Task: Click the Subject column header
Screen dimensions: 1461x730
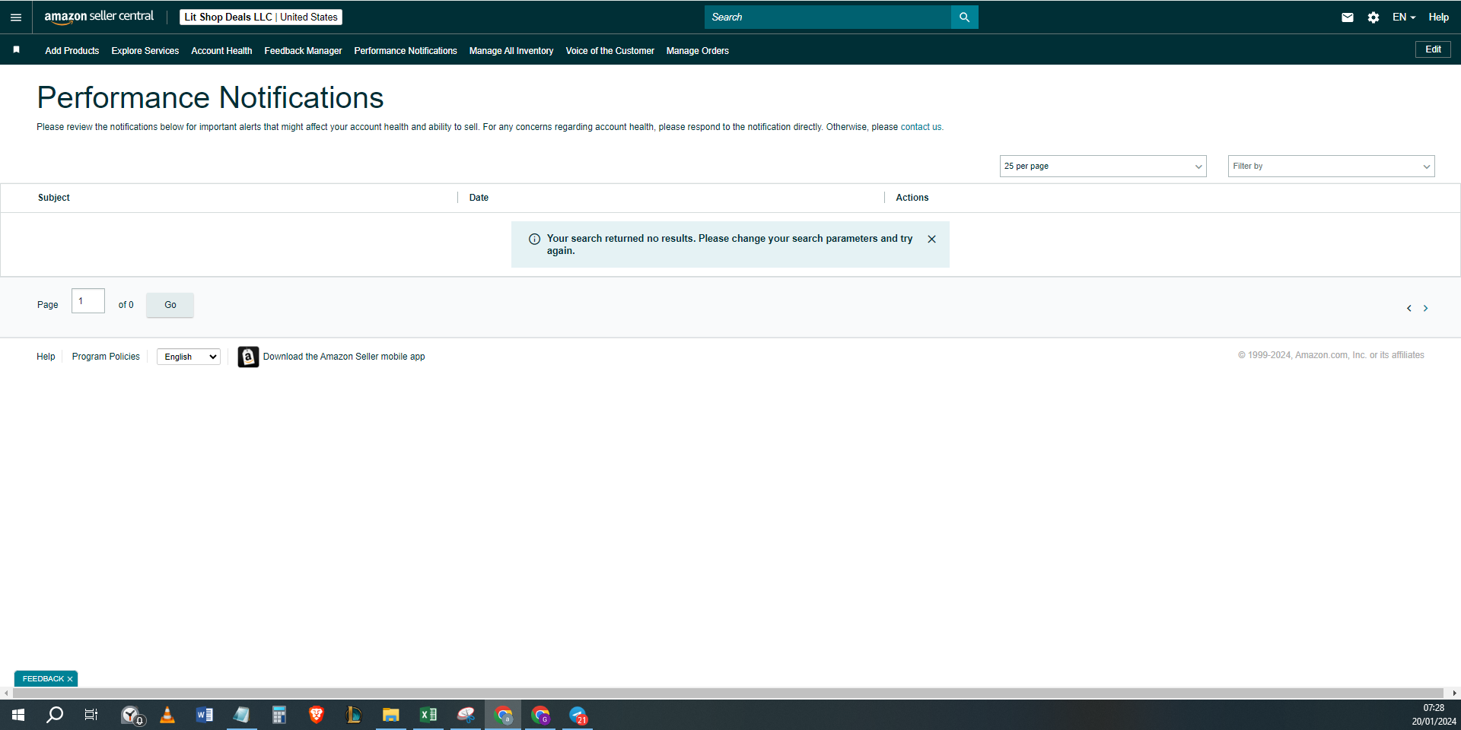Action: (54, 198)
